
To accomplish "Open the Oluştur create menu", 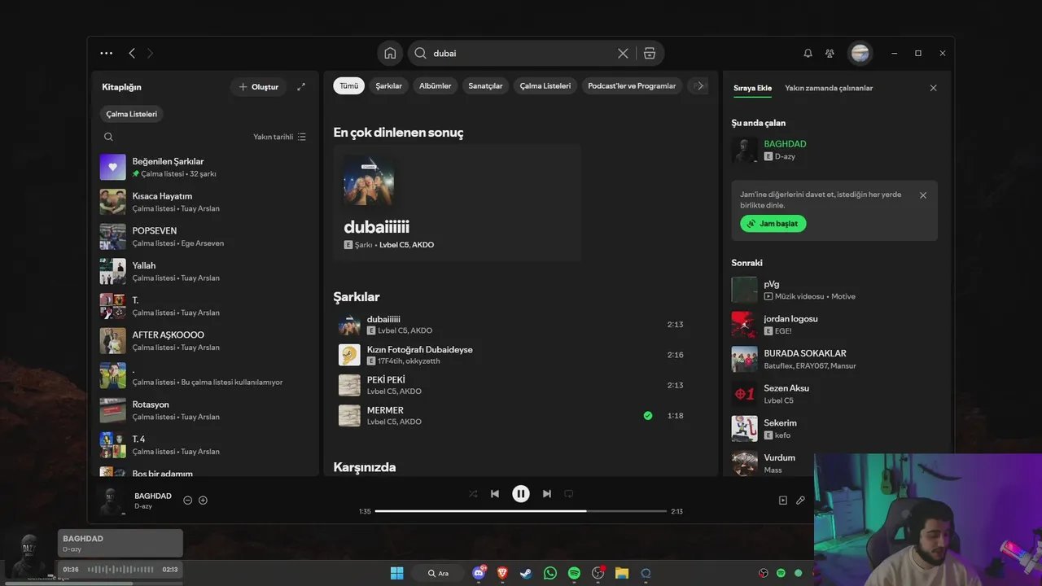I will (258, 87).
